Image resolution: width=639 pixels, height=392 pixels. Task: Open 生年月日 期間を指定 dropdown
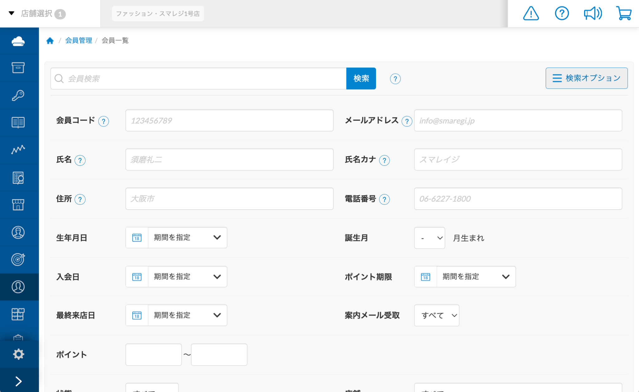tap(187, 238)
